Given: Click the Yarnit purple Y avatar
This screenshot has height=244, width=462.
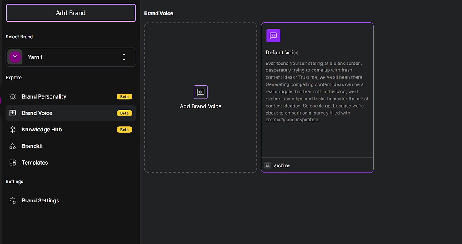Looking at the screenshot, I should [15, 57].
